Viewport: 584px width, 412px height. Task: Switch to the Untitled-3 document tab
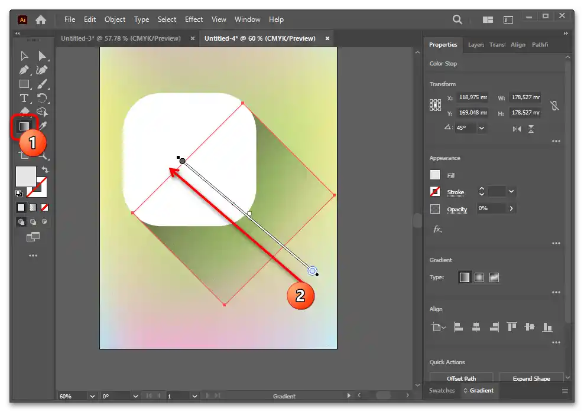click(124, 38)
